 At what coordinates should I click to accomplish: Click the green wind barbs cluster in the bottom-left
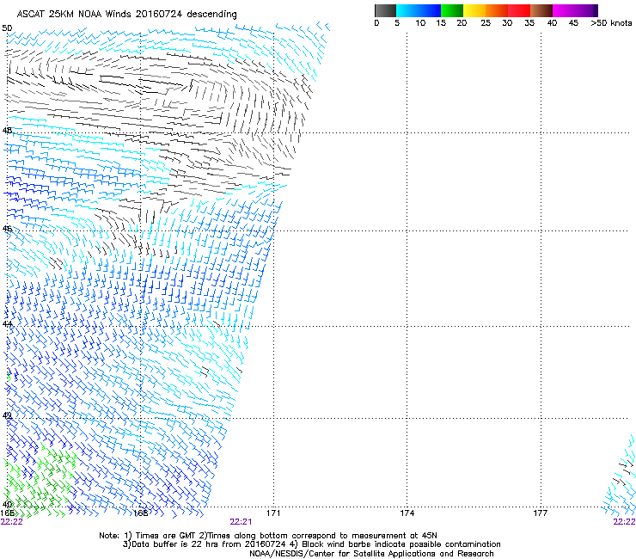click(39, 481)
